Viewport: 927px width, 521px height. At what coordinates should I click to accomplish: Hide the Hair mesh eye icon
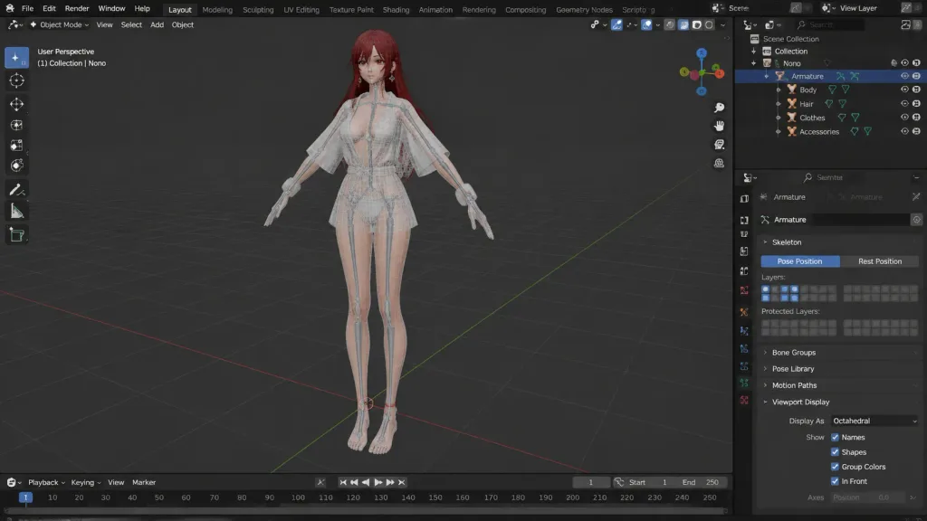point(904,103)
